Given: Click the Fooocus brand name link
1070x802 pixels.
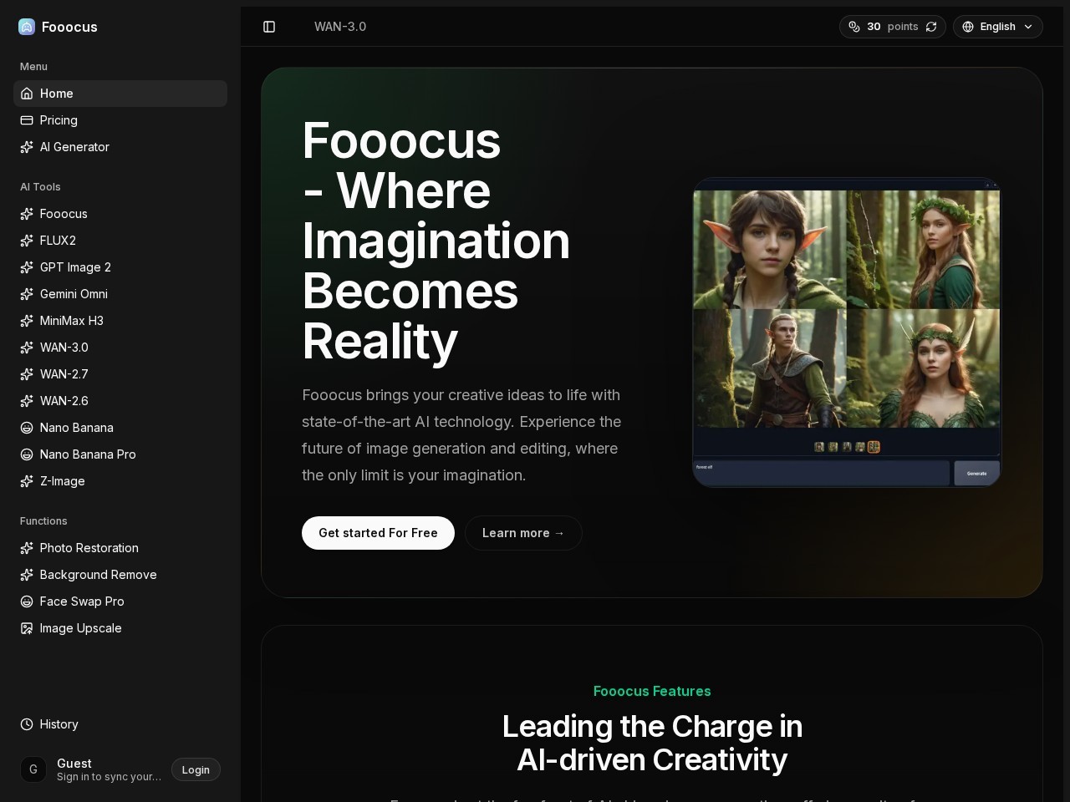Looking at the screenshot, I should click(69, 27).
